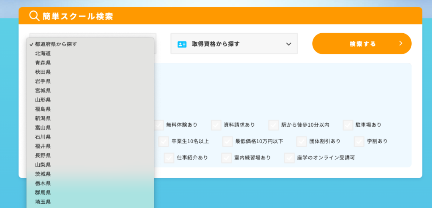Check the 無料体験あり checkbox
432x208 pixels.
(159, 125)
